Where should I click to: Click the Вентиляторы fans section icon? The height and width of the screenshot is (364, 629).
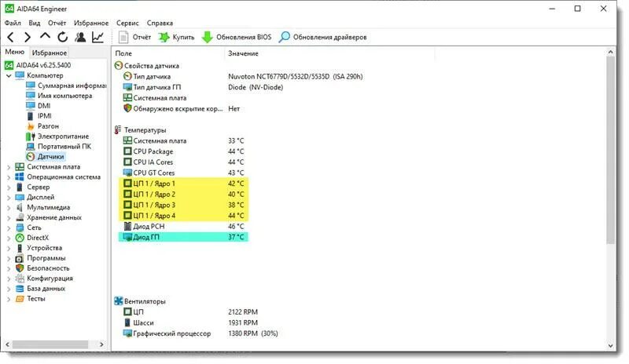click(119, 301)
